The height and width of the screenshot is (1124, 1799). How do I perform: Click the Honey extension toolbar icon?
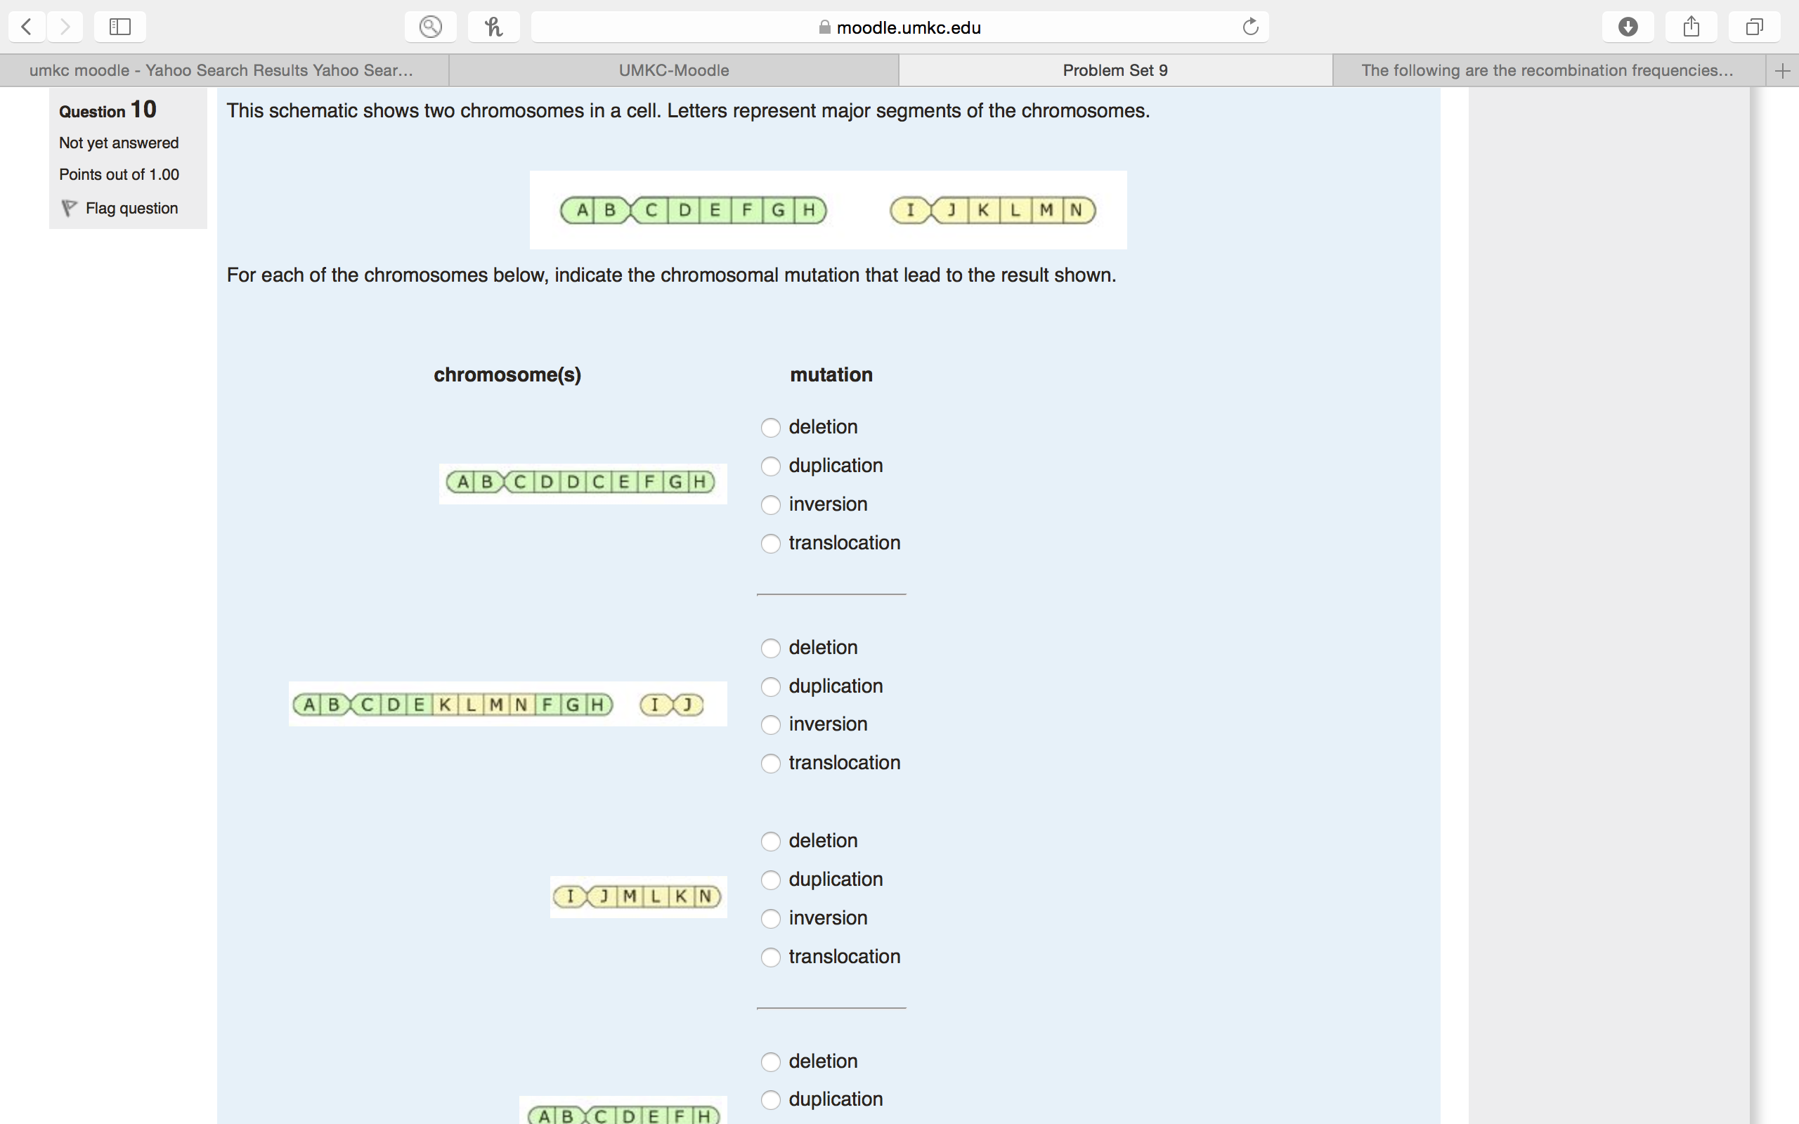(x=493, y=27)
